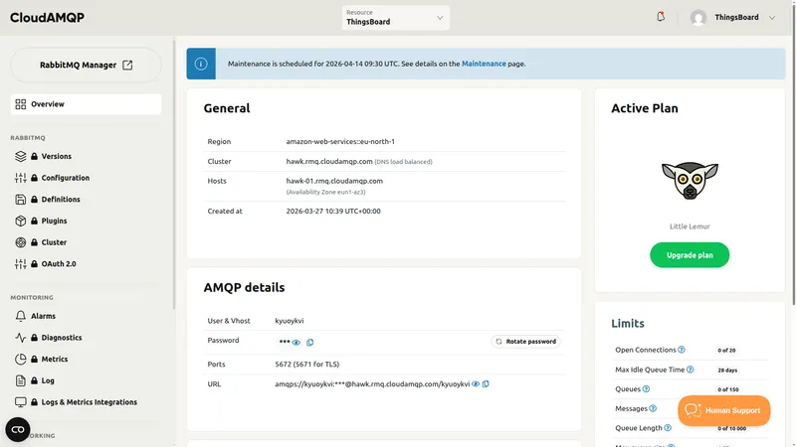Screen dimensions: 796x447
Task: Open RabbitMQ Manager external link
Action: [86, 65]
